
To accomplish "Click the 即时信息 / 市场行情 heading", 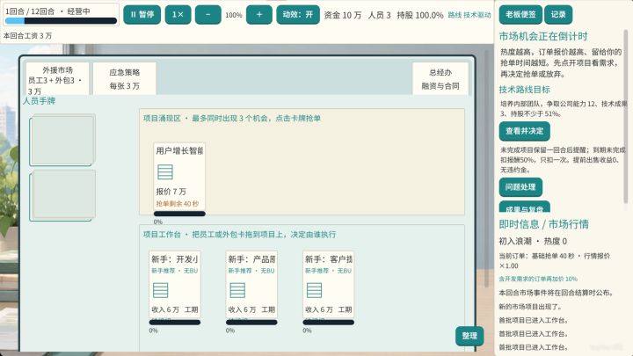I will point(544,224).
